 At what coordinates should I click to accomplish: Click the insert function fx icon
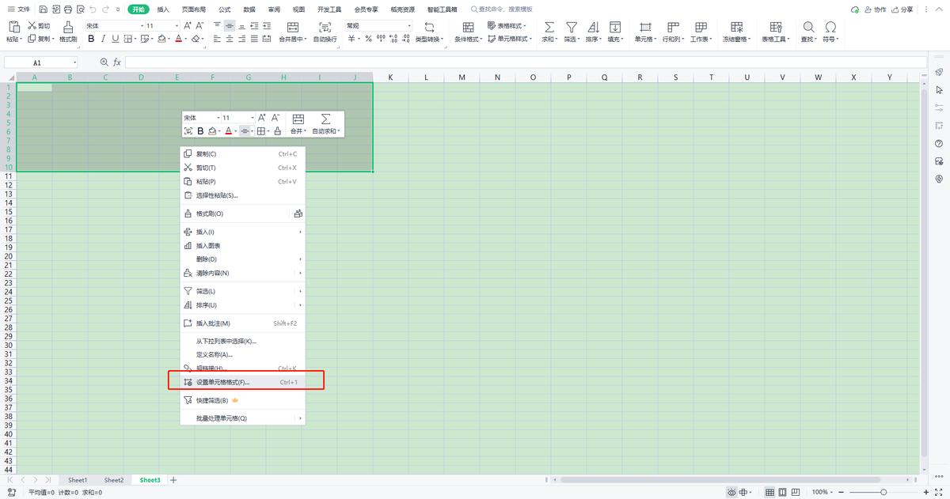(117, 62)
